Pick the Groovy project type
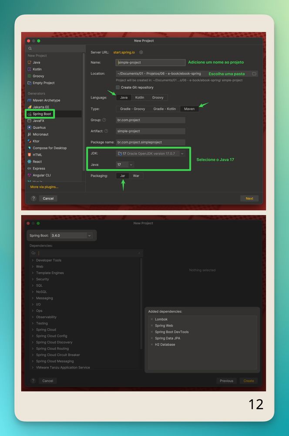This screenshot has height=436, width=289. (38, 76)
